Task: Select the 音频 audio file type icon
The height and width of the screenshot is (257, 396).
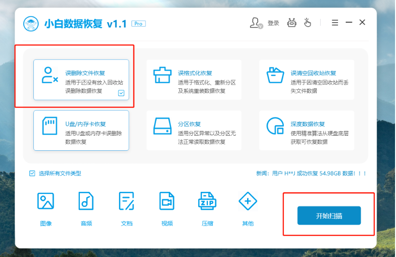Action: coord(86,201)
